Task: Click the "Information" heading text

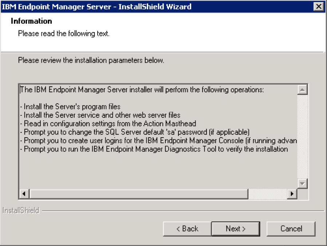Action: [x=31, y=21]
